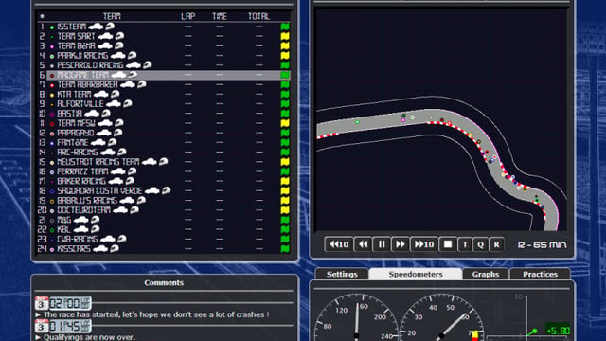Click the helmet icon for SAQUADRA COSTA VERDE
This screenshot has height=341, width=606.
click(x=167, y=190)
